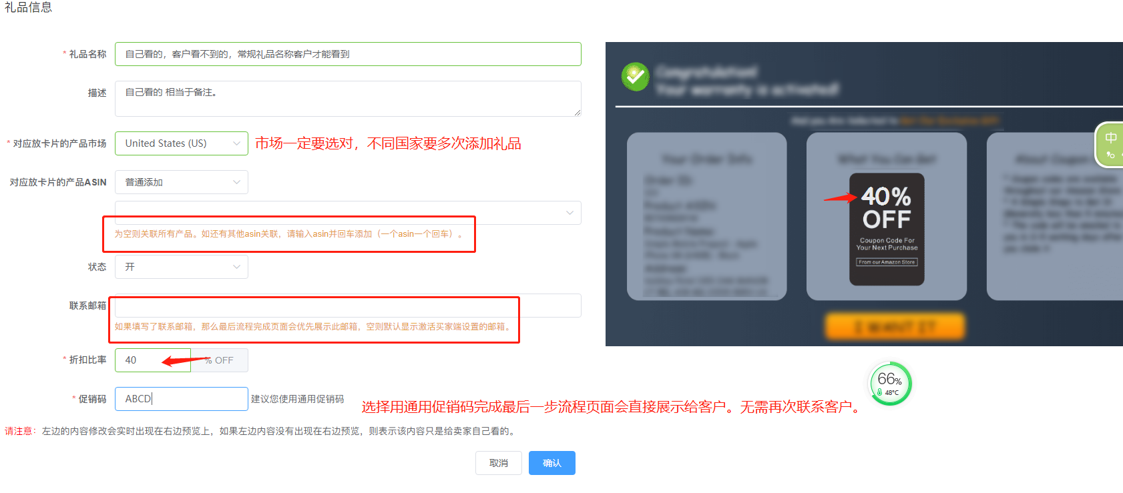The height and width of the screenshot is (493, 1123).
Task: Expand the 普通添加 ASIN mode dropdown
Action: click(x=182, y=182)
